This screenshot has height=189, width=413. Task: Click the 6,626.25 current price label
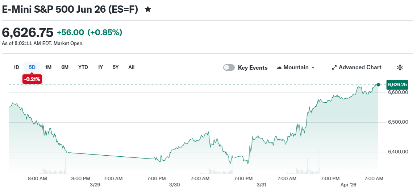click(x=397, y=85)
